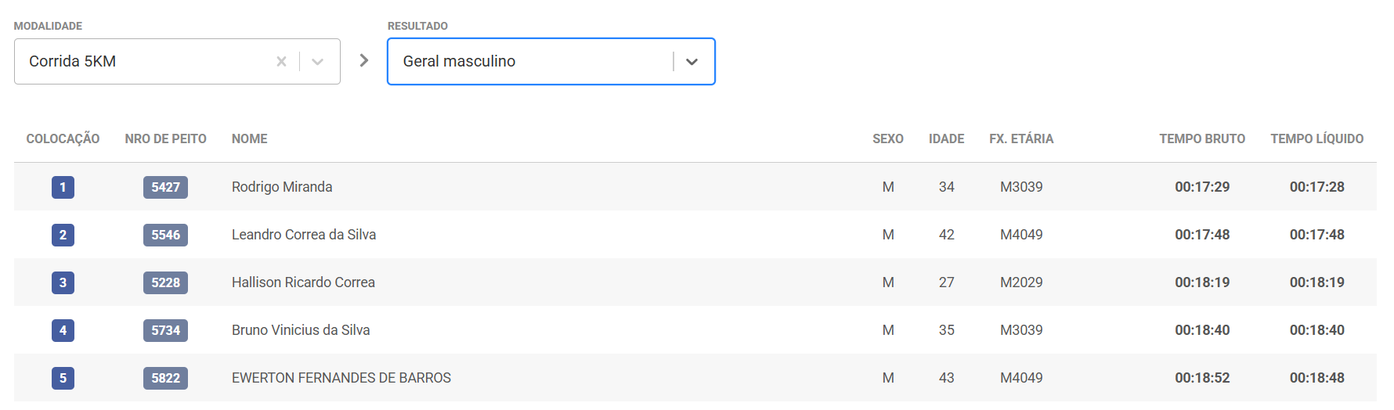
Task: Click bib number badge 5427
Action: pos(165,187)
